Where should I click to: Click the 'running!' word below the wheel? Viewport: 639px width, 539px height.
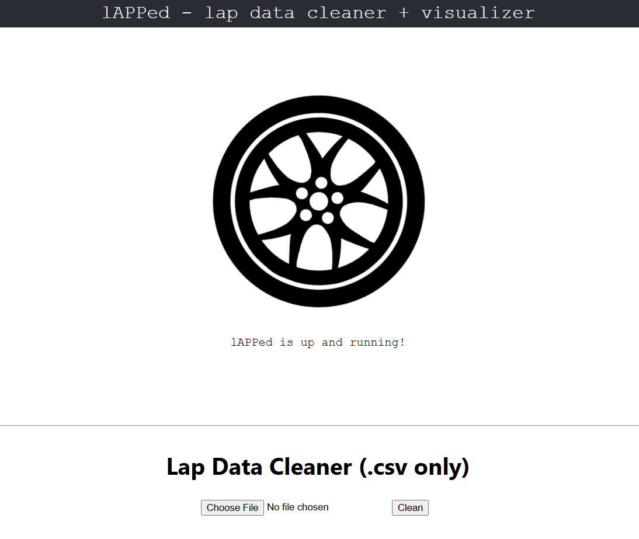click(x=377, y=342)
